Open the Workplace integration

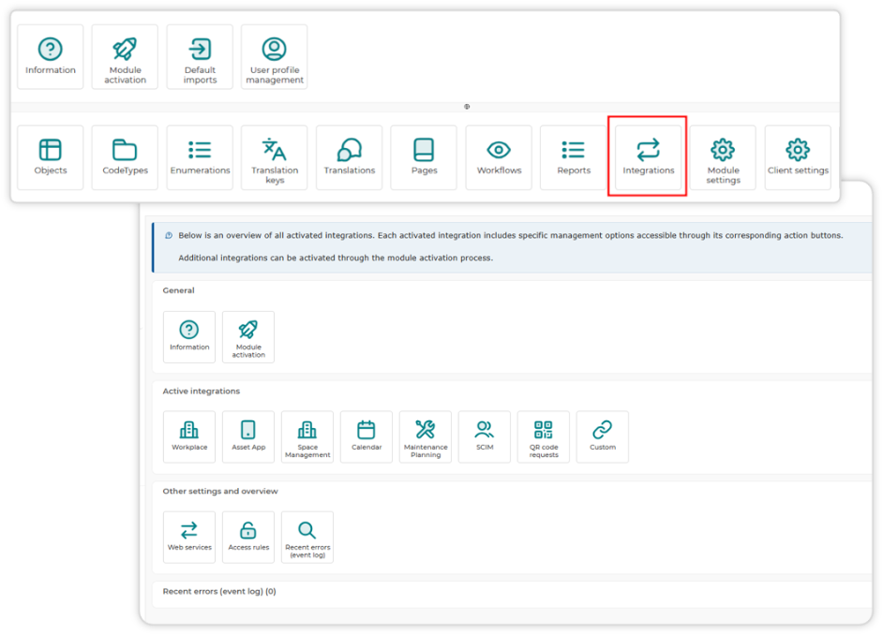[x=189, y=436]
